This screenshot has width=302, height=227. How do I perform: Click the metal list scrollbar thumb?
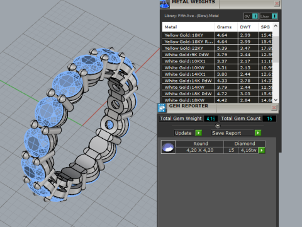276,49
